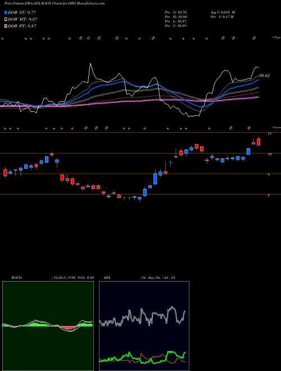Select the 'DOW MT: 9.37' legend text
This screenshot has width=281, height=371.
pyautogui.click(x=22, y=20)
